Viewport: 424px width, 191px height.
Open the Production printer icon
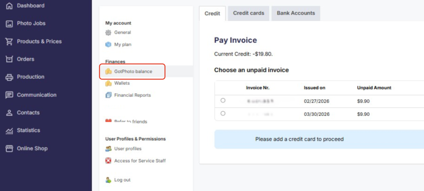point(9,77)
